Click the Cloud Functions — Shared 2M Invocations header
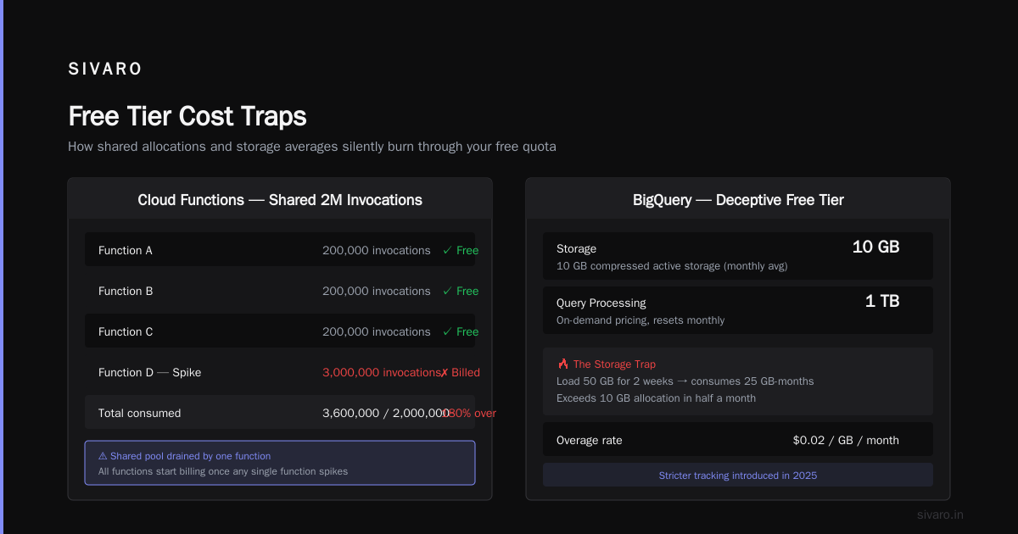 (280, 200)
